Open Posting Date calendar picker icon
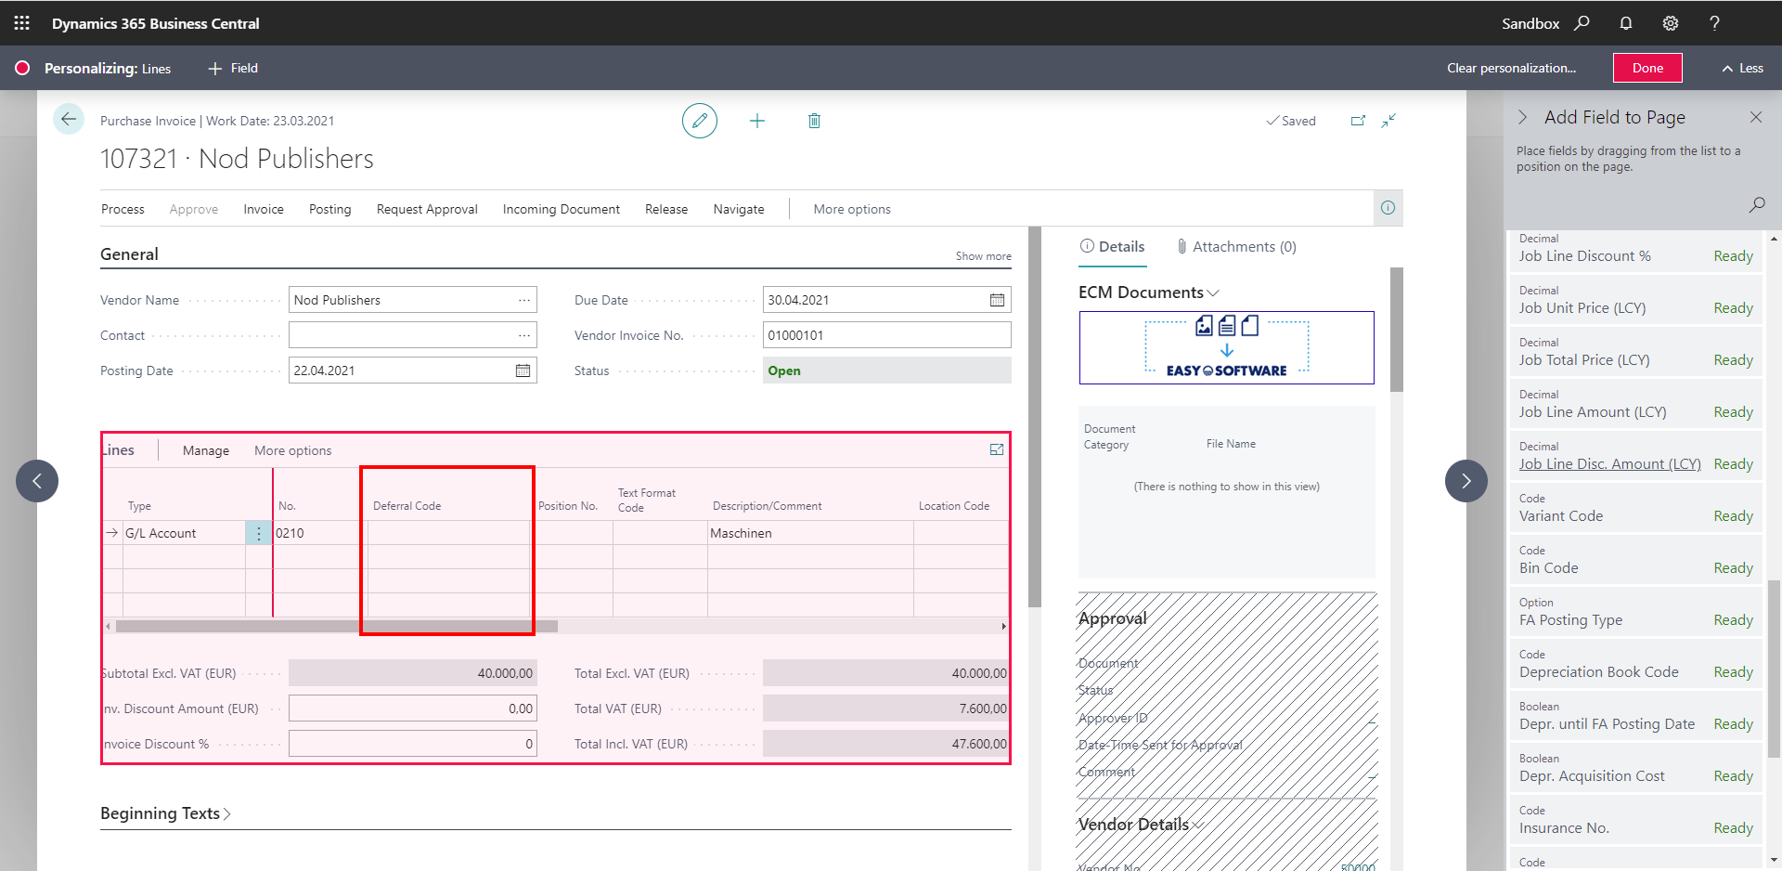This screenshot has height=871, width=1782. [523, 370]
